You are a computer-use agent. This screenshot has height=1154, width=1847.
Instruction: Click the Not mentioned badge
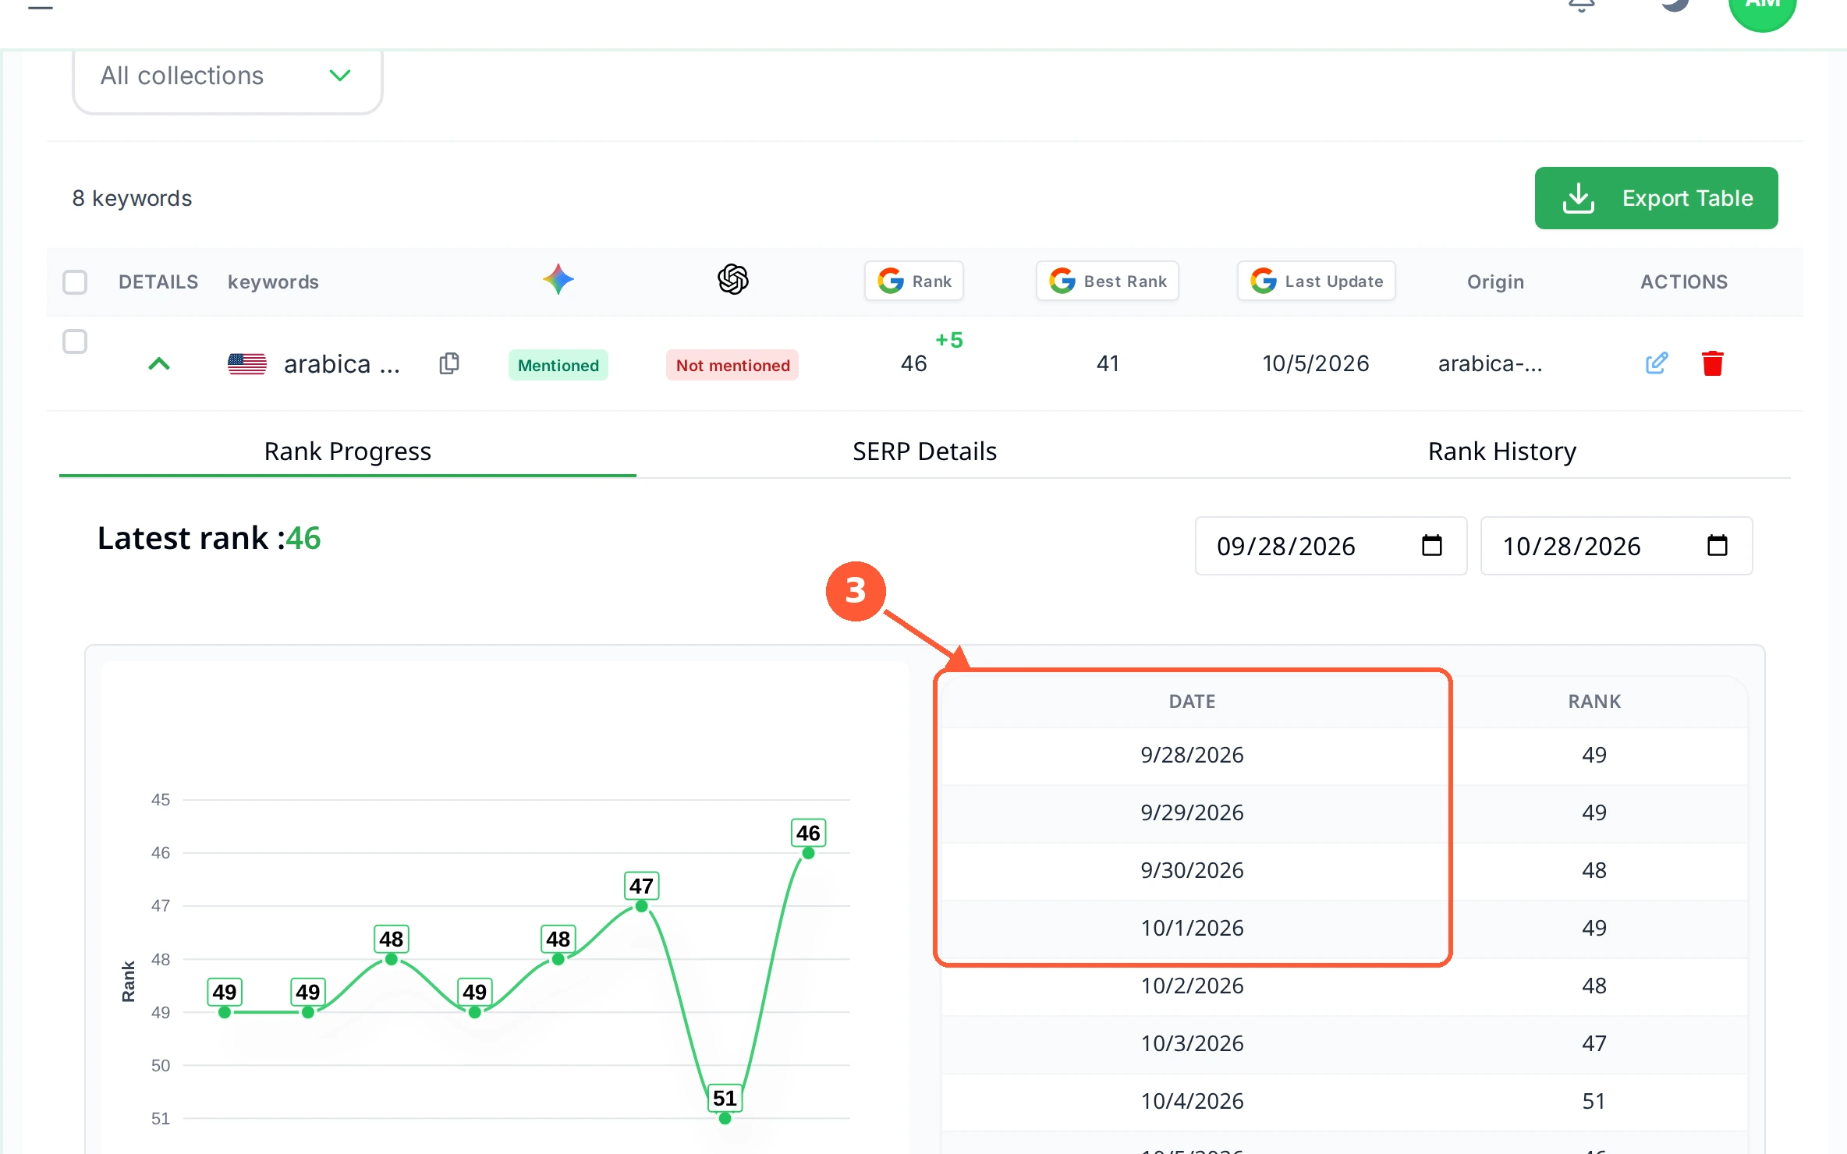pos(732,365)
